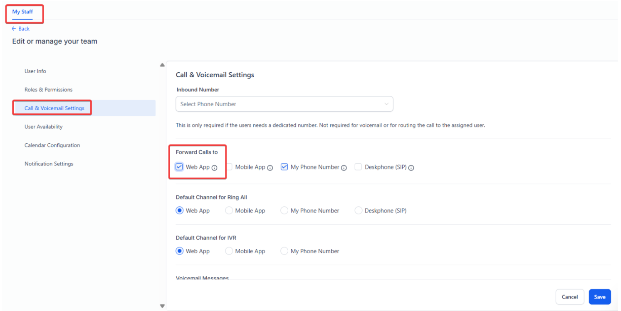Select Mobile App for Ring All channel
Image resolution: width=621 pixels, height=311 pixels.
click(229, 211)
